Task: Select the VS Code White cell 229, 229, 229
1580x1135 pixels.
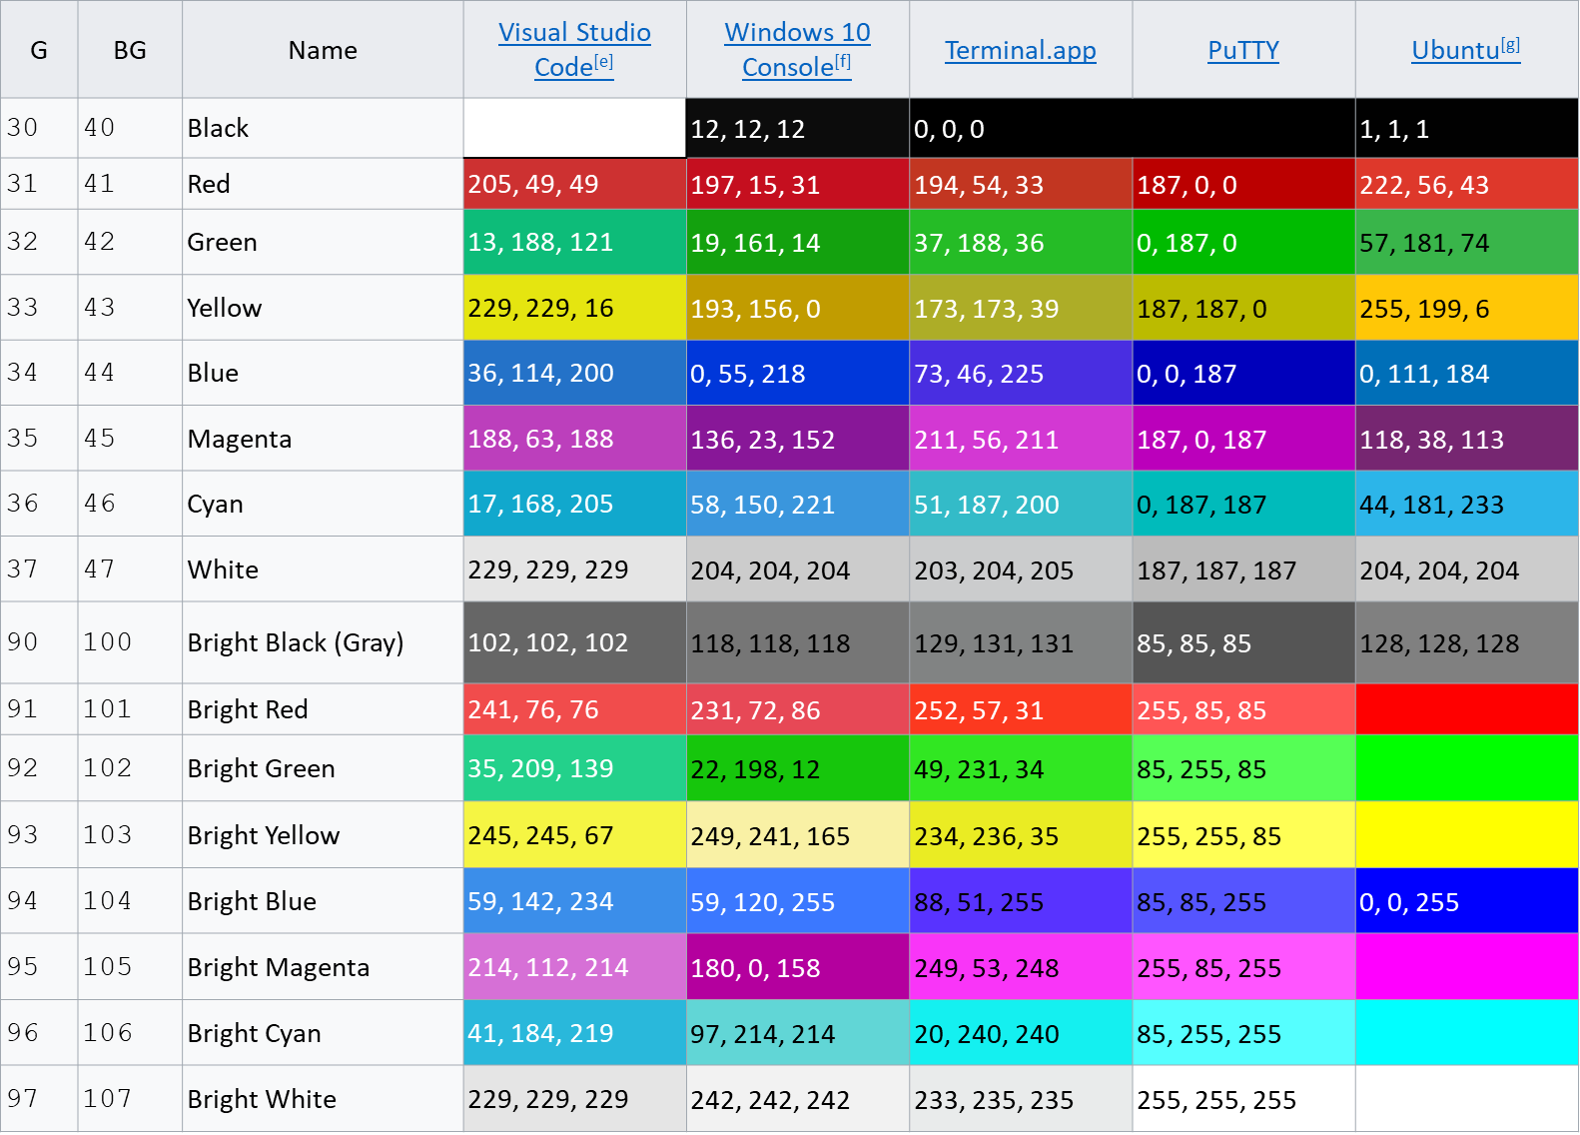Action: (x=574, y=569)
